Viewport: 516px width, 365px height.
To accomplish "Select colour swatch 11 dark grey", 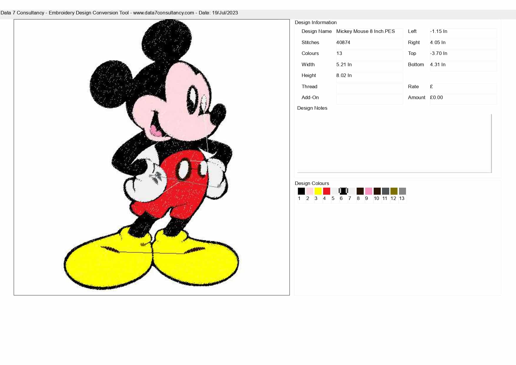I will click(x=385, y=191).
